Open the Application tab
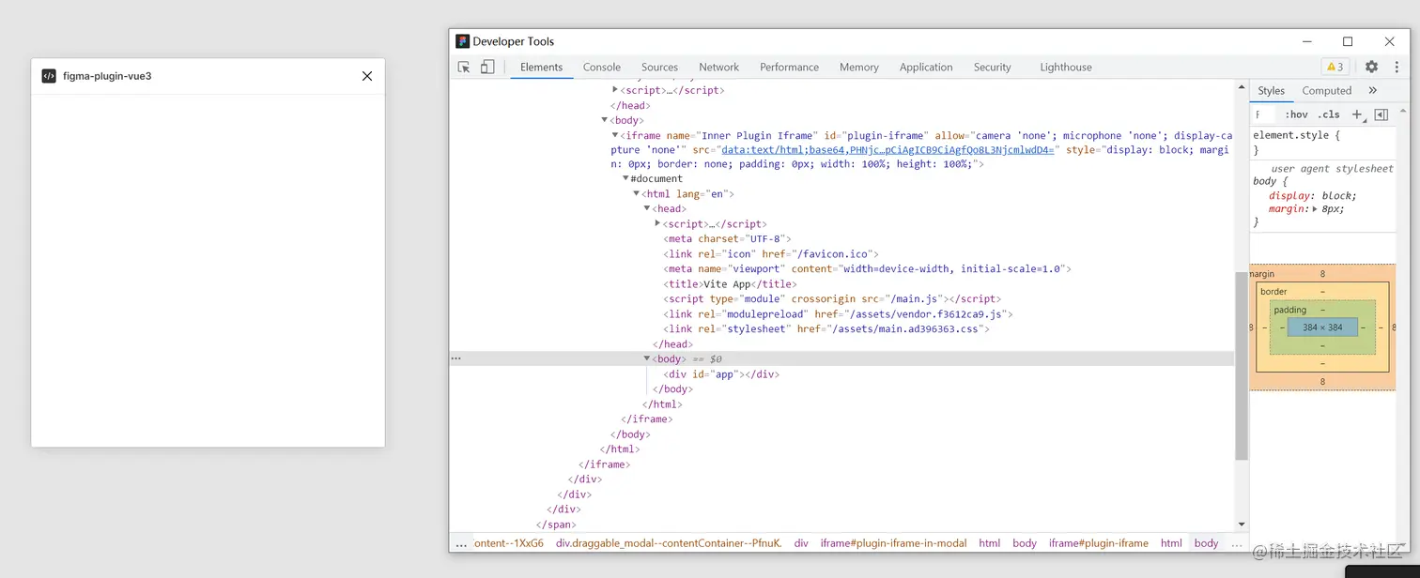Viewport: 1420px width, 578px height. pyautogui.click(x=926, y=67)
